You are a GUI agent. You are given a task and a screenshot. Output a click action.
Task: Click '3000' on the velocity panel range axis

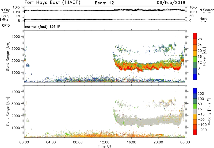(x=16, y=104)
